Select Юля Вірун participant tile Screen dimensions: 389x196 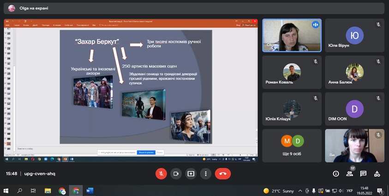tap(354, 35)
